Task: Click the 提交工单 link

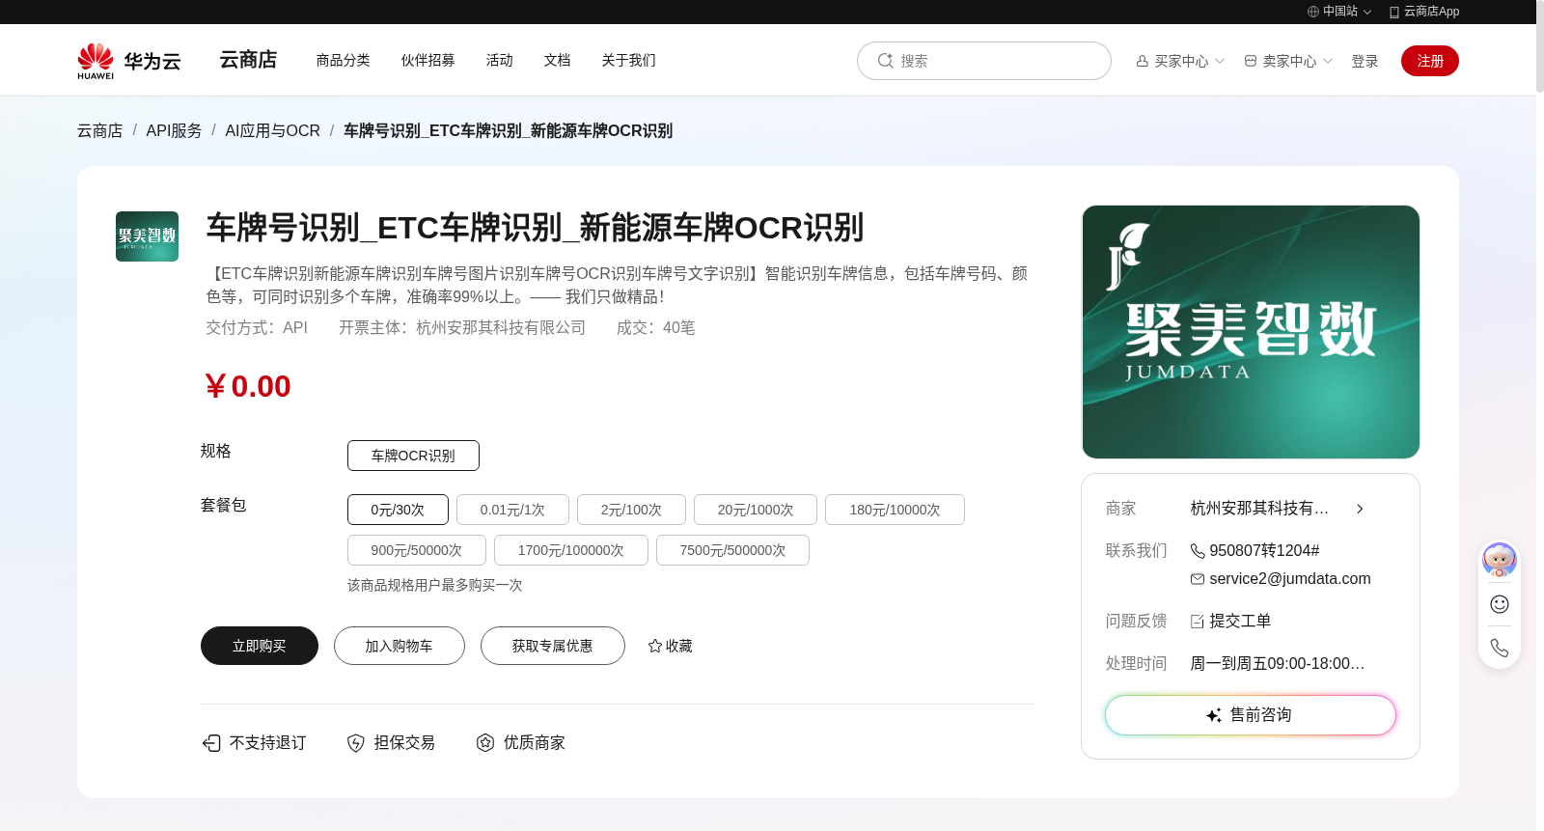Action: [x=1240, y=622]
